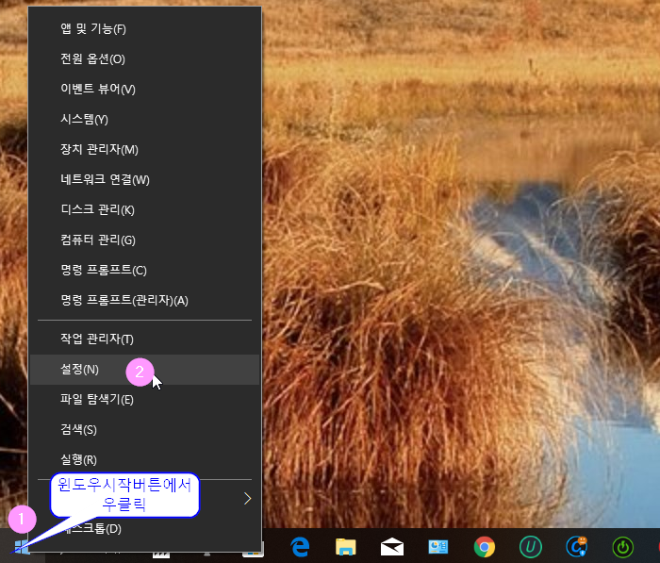The image size is (660, 563).
Task: Launch 명령 프롬프트(관리자)(A) as admin
Action: (144, 301)
